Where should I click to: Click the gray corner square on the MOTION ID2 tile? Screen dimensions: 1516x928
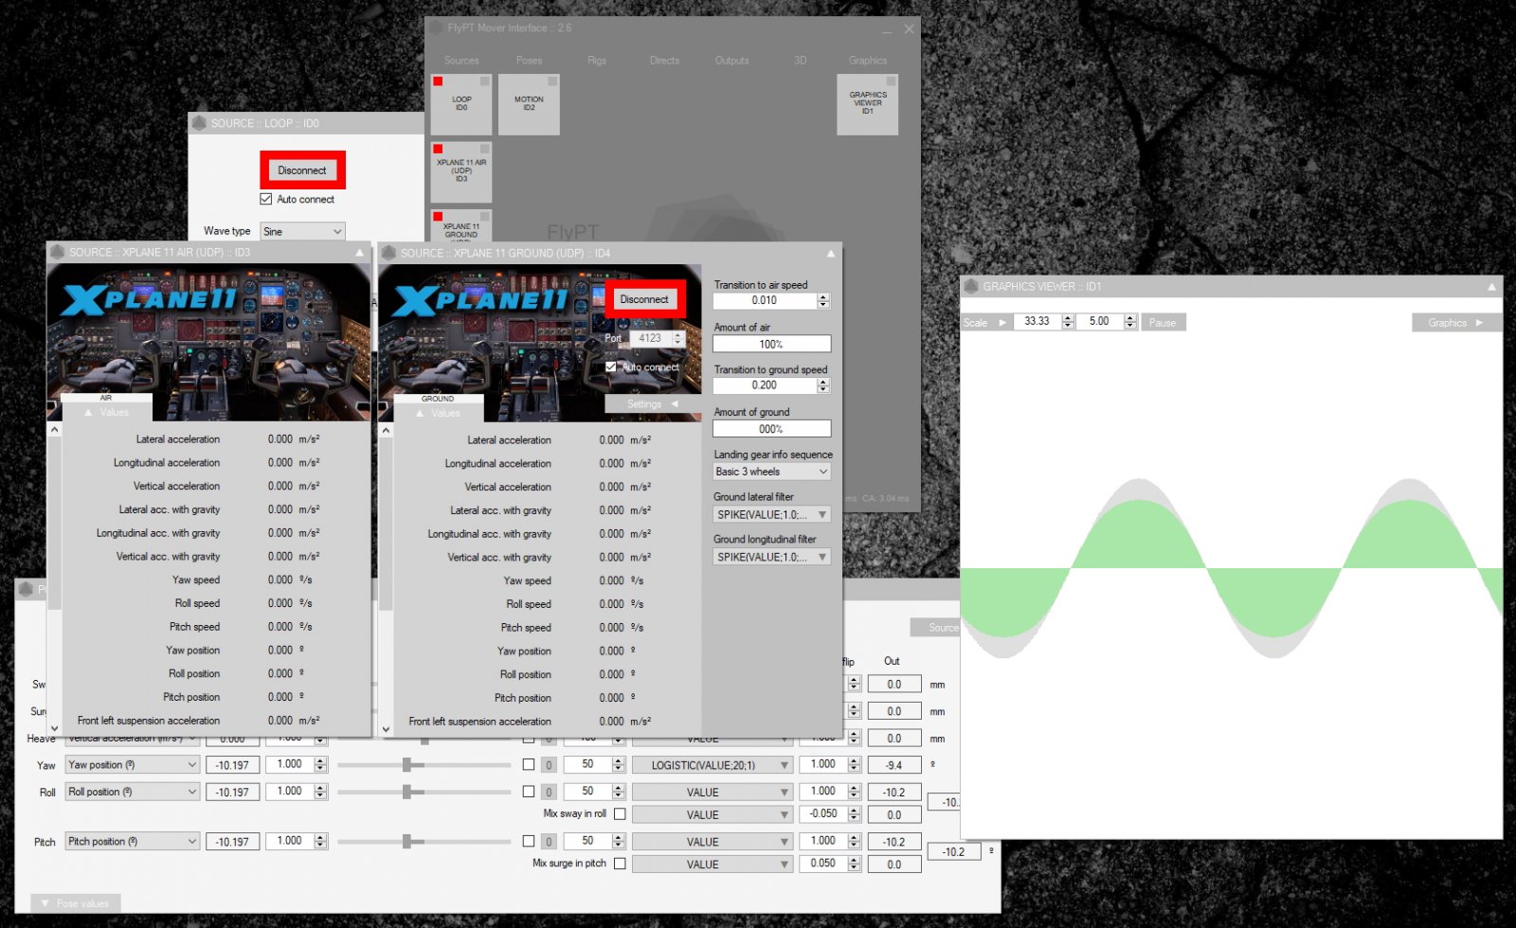(552, 81)
